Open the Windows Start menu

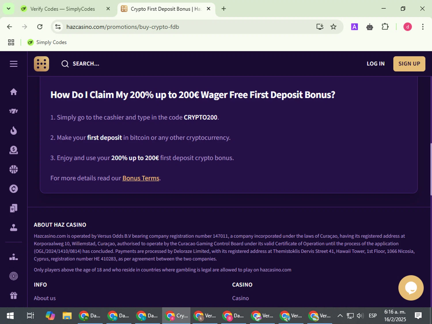[x=10, y=316]
